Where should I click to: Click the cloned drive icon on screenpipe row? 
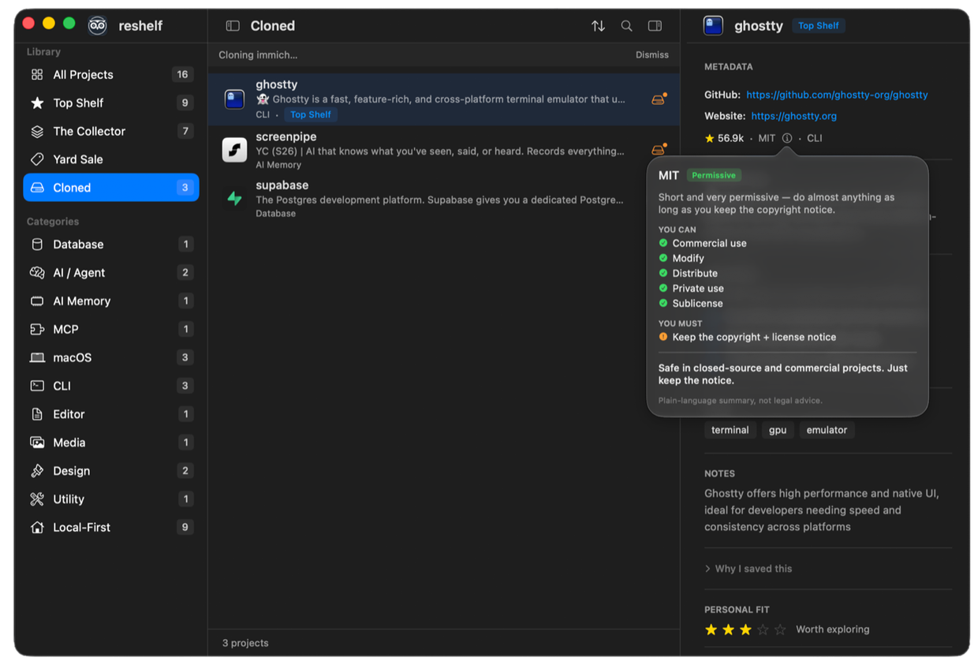[x=659, y=149]
